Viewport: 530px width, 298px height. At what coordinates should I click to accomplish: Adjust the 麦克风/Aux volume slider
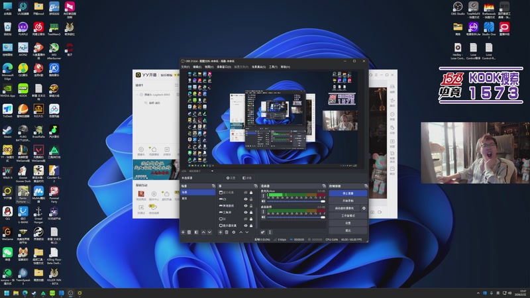pyautogui.click(x=296, y=201)
